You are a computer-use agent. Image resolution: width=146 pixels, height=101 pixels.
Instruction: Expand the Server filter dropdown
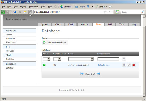[x=81, y=59]
